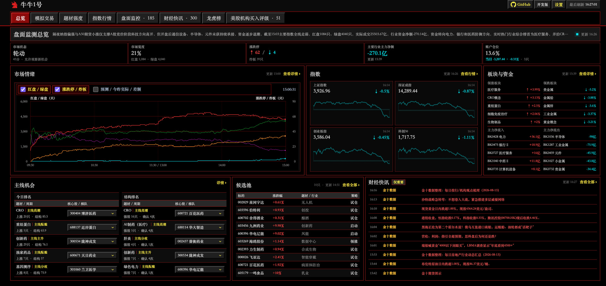The width and height of the screenshot is (606, 286).
Task: Click 绿色电力 主线酝酿 row in 结构排名
Action: tap(174, 270)
